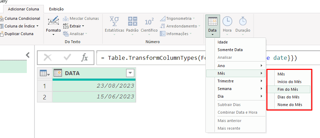This screenshot has height=138, width=320.
Task: Open the Adicionar Coluna ribbon tab
Action: click(x=23, y=9)
